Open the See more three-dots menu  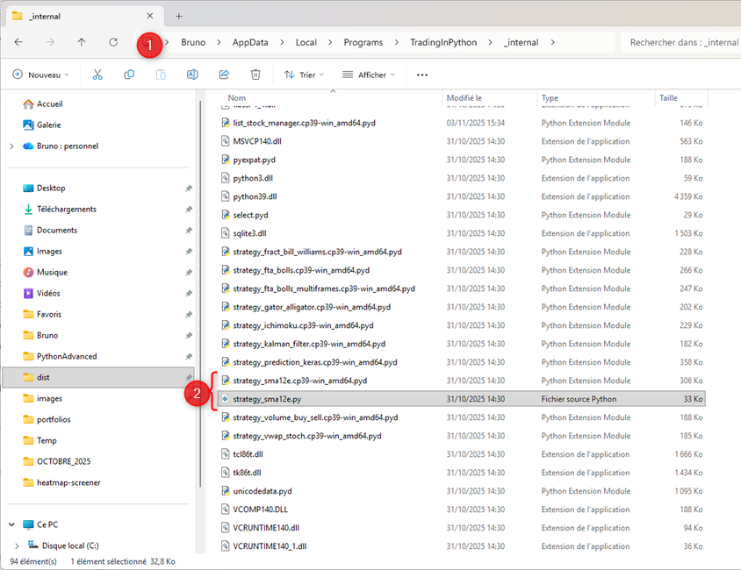[x=422, y=75]
